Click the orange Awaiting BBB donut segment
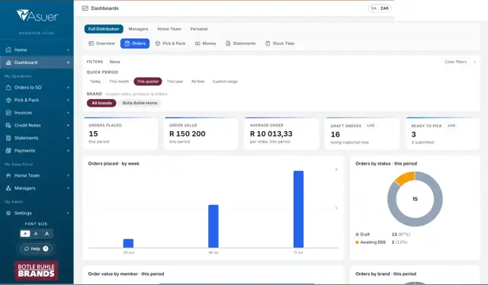 pyautogui.click(x=405, y=178)
